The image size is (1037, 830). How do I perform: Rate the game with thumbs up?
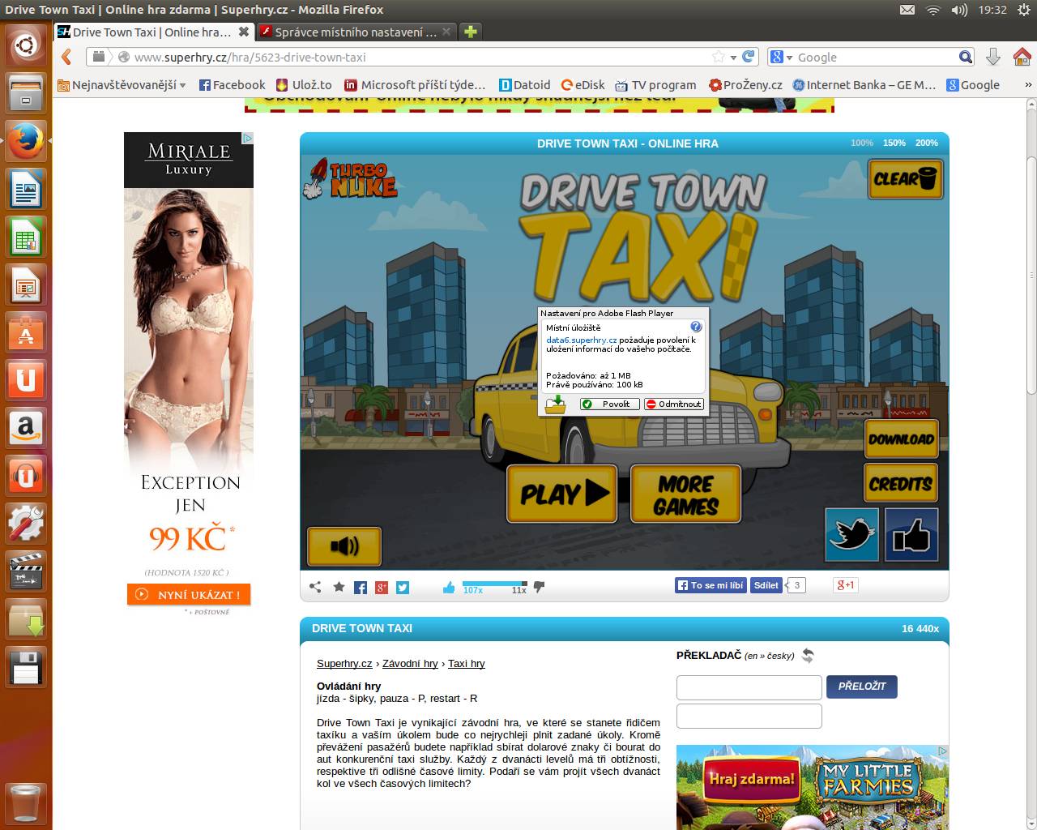(x=449, y=587)
